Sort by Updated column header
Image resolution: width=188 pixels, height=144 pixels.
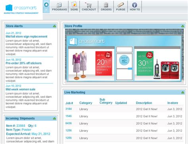(x=121, y=103)
